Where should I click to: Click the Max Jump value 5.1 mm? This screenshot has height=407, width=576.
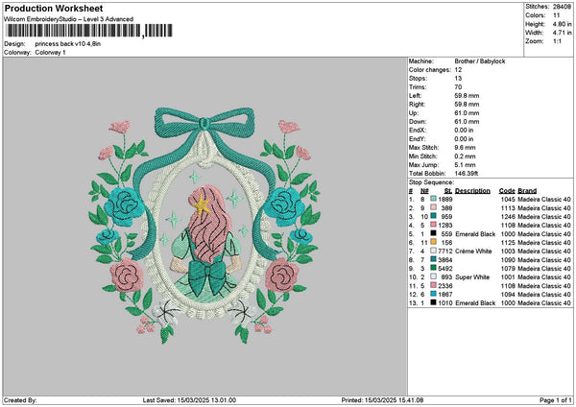pyautogui.click(x=465, y=165)
